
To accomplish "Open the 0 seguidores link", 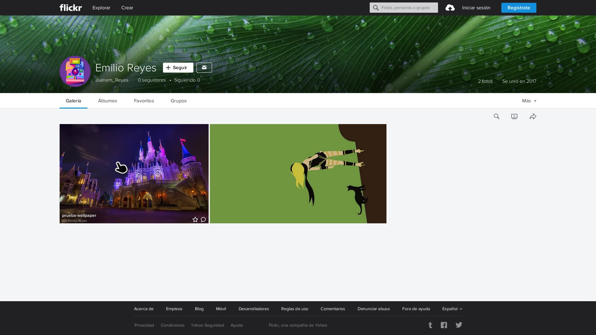I will pyautogui.click(x=152, y=80).
